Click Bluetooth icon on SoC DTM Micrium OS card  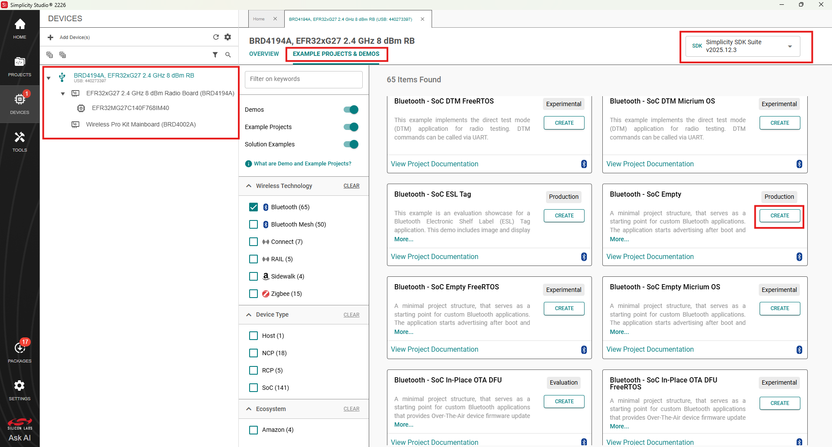(x=799, y=164)
